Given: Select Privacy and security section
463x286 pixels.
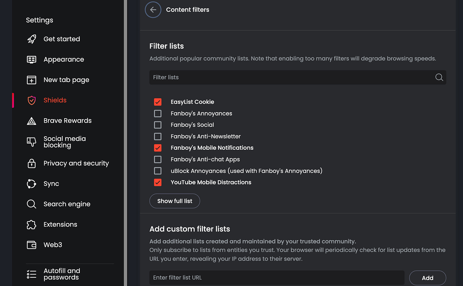Looking at the screenshot, I should [x=76, y=163].
